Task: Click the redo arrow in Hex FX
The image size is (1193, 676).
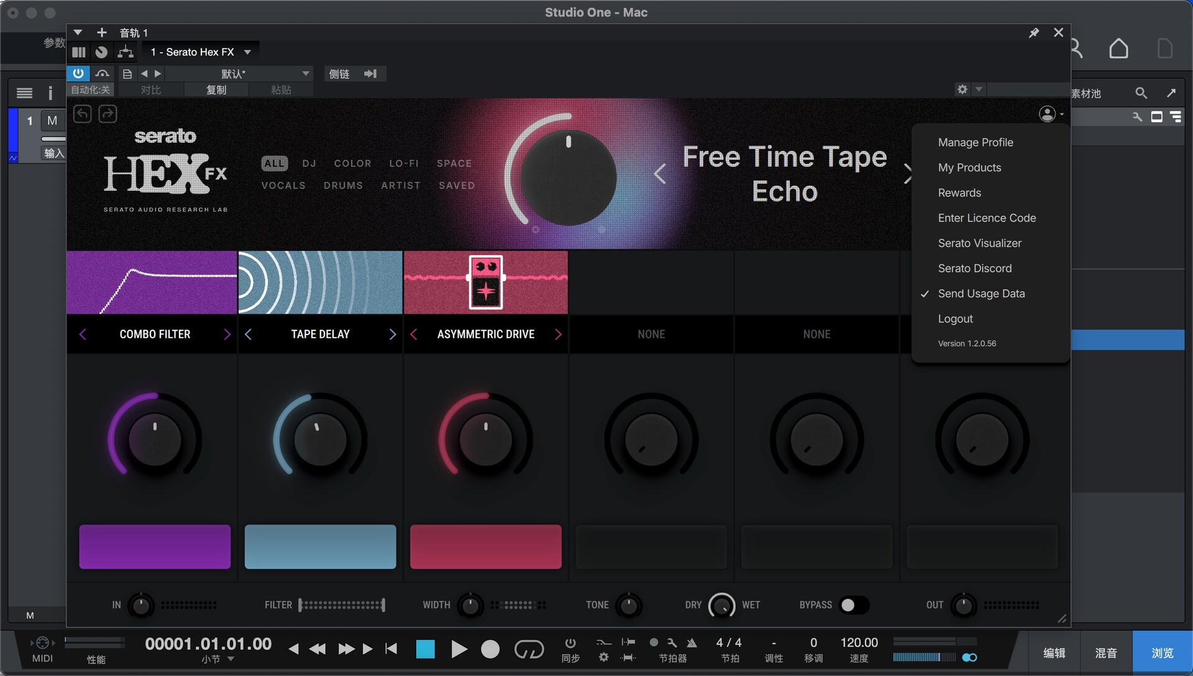Action: click(107, 114)
